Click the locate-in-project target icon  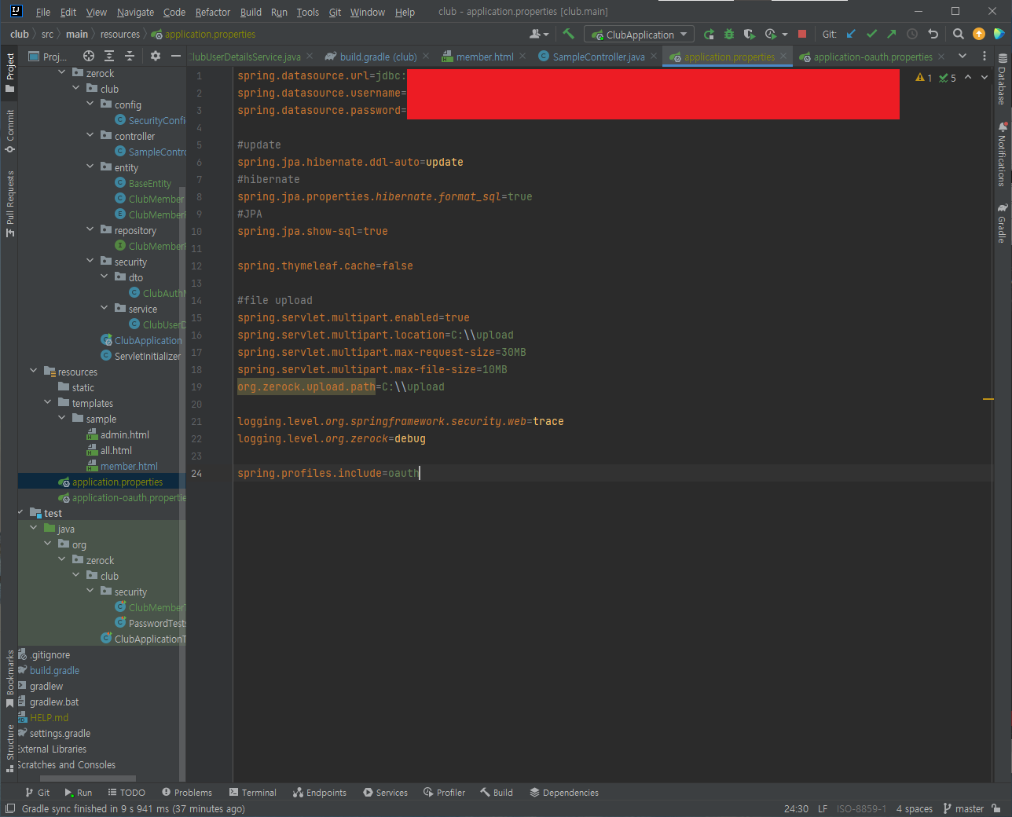[x=89, y=56]
